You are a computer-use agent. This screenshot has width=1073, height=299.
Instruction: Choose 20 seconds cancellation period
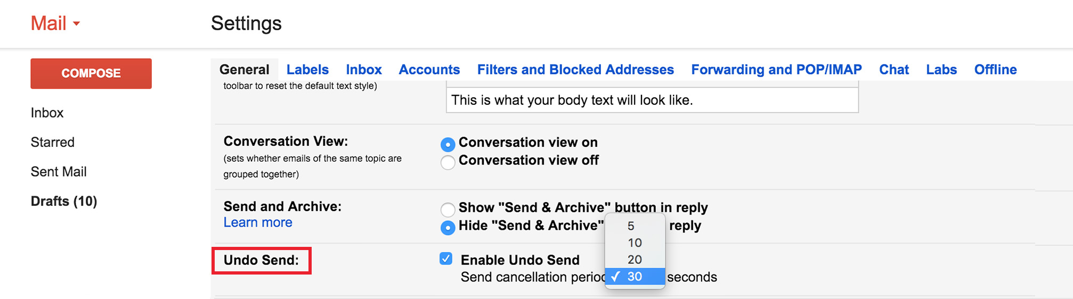635,260
